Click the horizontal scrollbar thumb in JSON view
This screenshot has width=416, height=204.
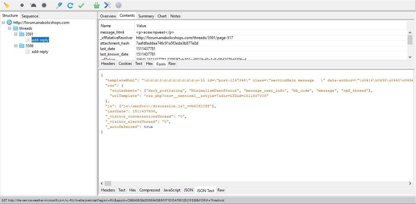[x=108, y=183]
